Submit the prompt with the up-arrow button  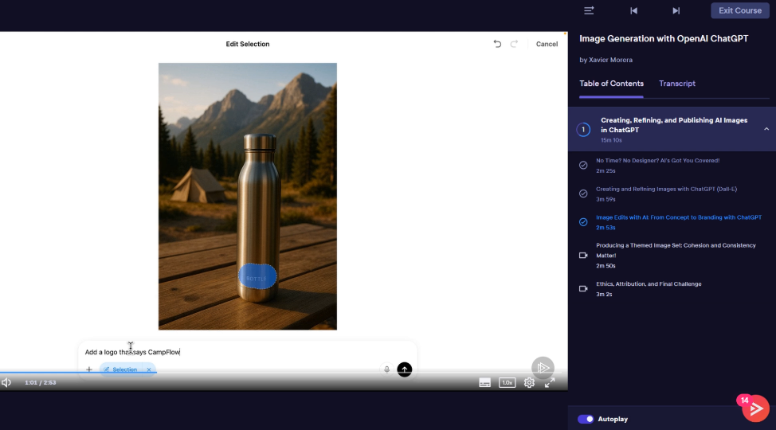click(x=404, y=369)
